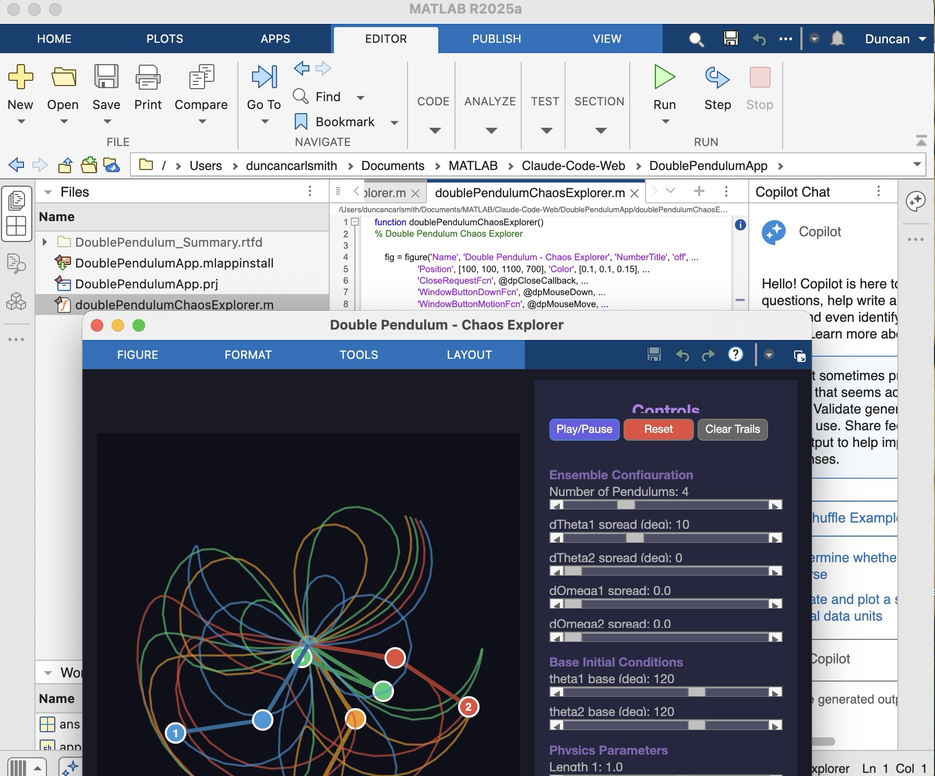Switch to the PUBLISH tab

point(497,39)
